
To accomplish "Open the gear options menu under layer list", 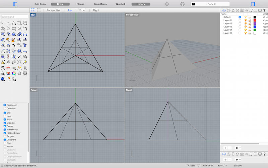I will coord(238,148).
